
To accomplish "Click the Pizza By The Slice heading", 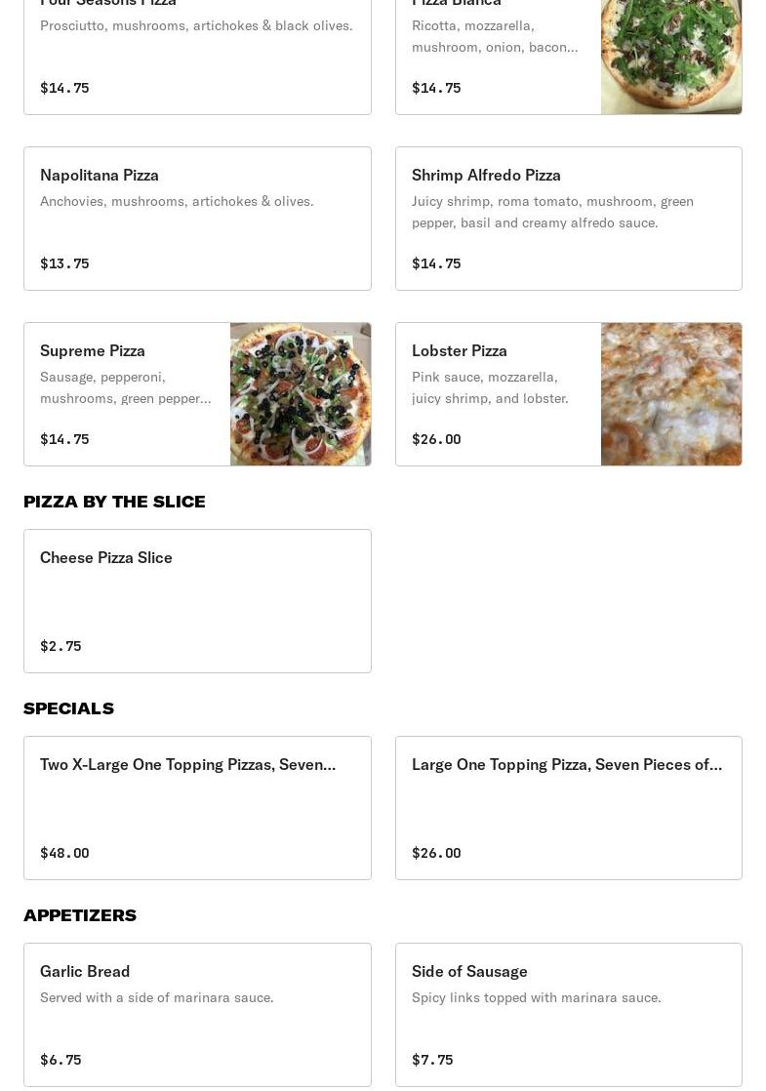I will [114, 502].
